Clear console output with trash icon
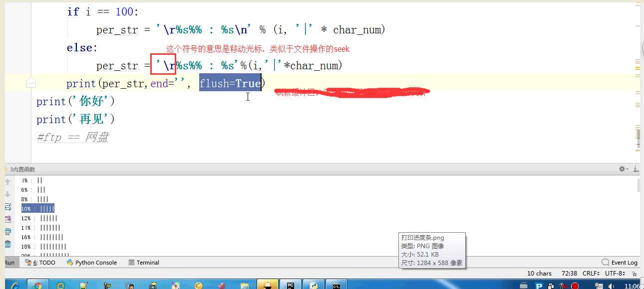The width and height of the screenshot is (644, 289). point(7,244)
